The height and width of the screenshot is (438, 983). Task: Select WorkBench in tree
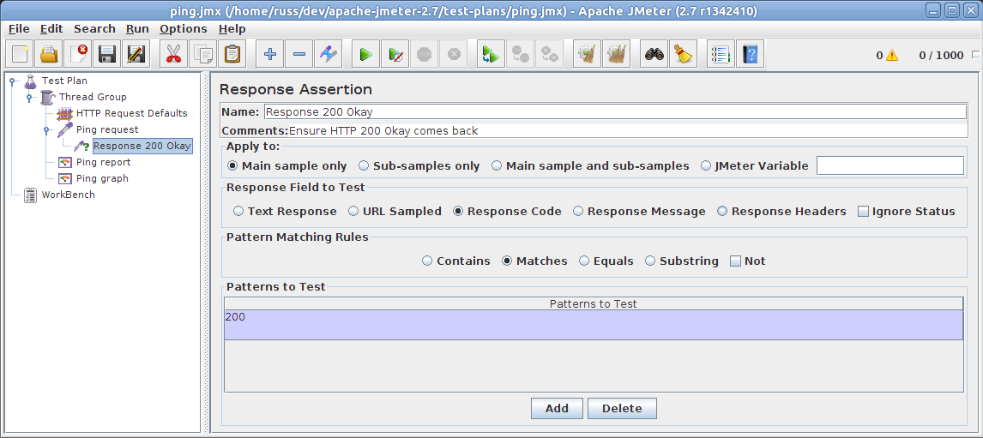[69, 195]
